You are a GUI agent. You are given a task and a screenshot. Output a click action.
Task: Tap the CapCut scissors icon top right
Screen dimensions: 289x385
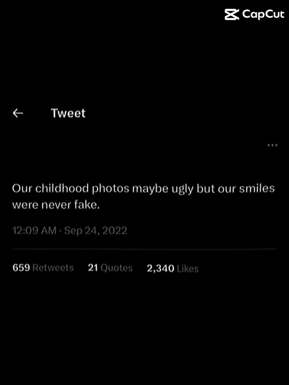click(232, 14)
